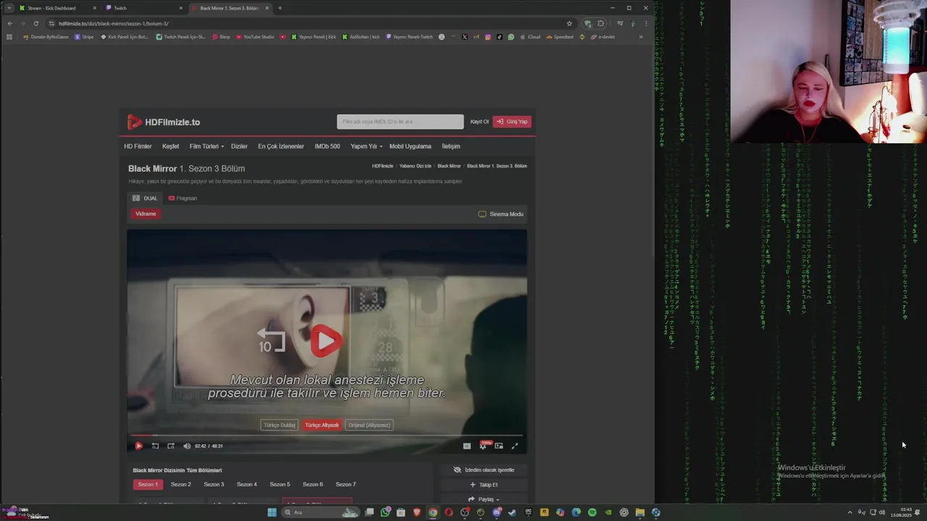Enter fullscreen with the expand icon
Image resolution: width=927 pixels, height=521 pixels.
pyautogui.click(x=515, y=446)
